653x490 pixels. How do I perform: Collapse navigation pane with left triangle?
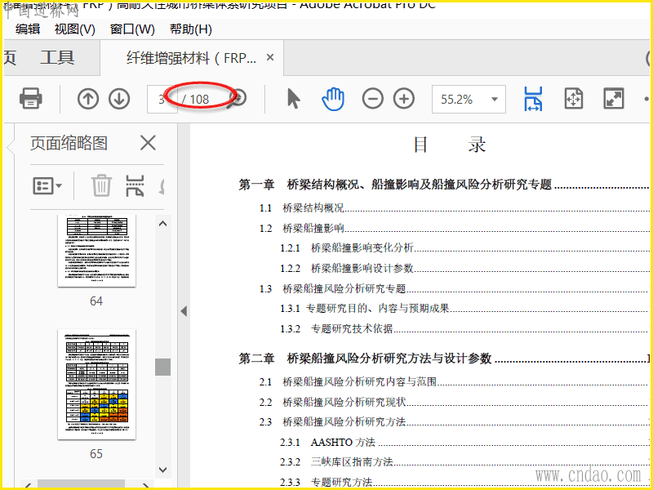[184, 311]
